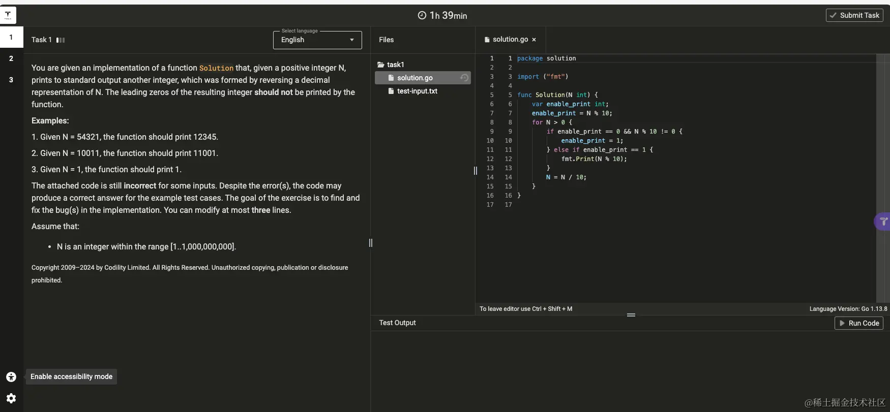Click the timer clock icon
Image resolution: width=890 pixels, height=412 pixels.
pyautogui.click(x=422, y=15)
